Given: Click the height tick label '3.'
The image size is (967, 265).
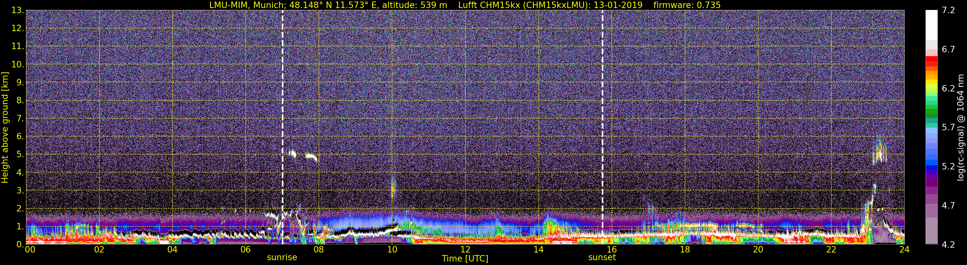Looking at the screenshot, I should coord(20,191).
